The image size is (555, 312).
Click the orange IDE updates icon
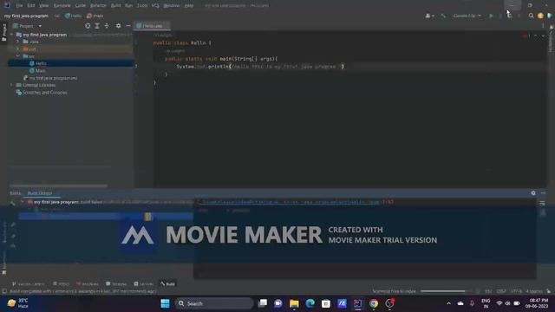[540, 16]
